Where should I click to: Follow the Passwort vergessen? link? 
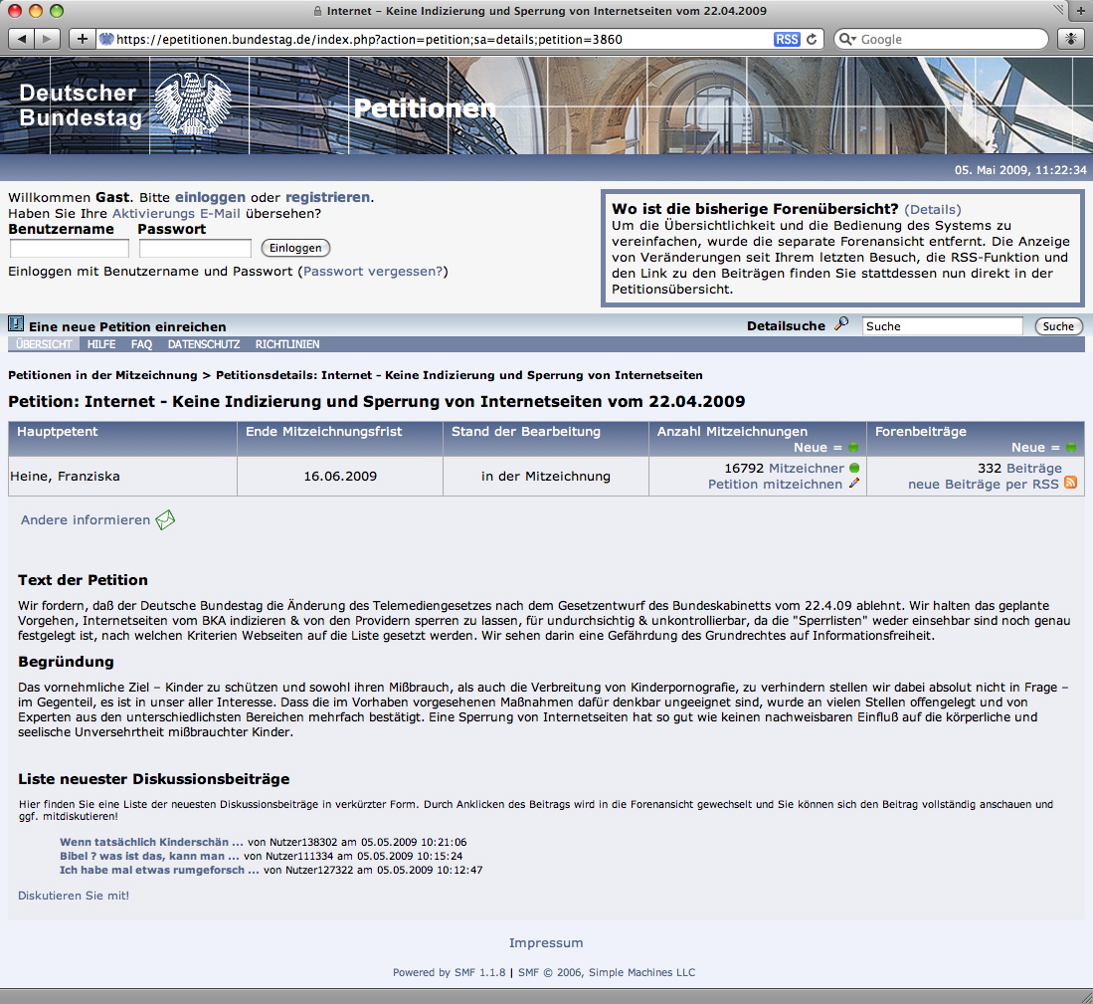tap(373, 271)
